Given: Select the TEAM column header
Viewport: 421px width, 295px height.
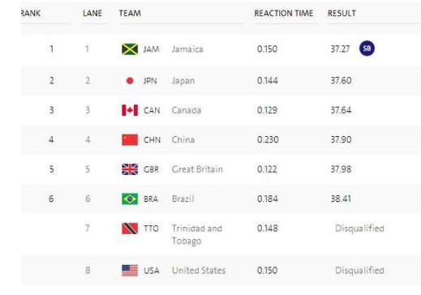Looking at the screenshot, I should pos(130,13).
